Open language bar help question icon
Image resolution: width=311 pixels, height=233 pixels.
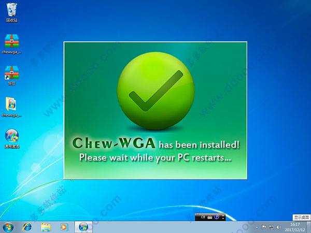click(217, 217)
